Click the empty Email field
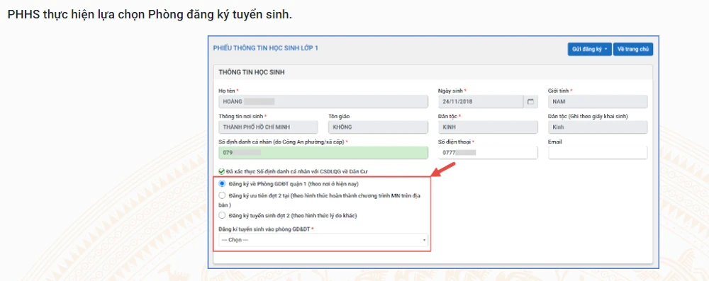This screenshot has width=709, height=281. click(597, 153)
